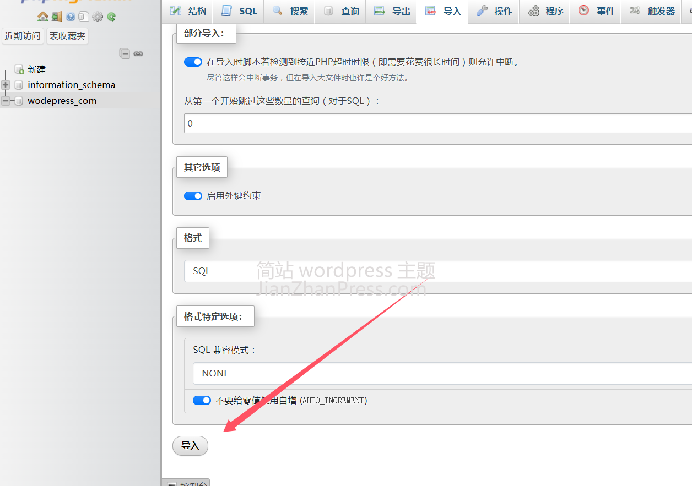
Task: Click the chain link icon in sidebar
Action: (138, 53)
